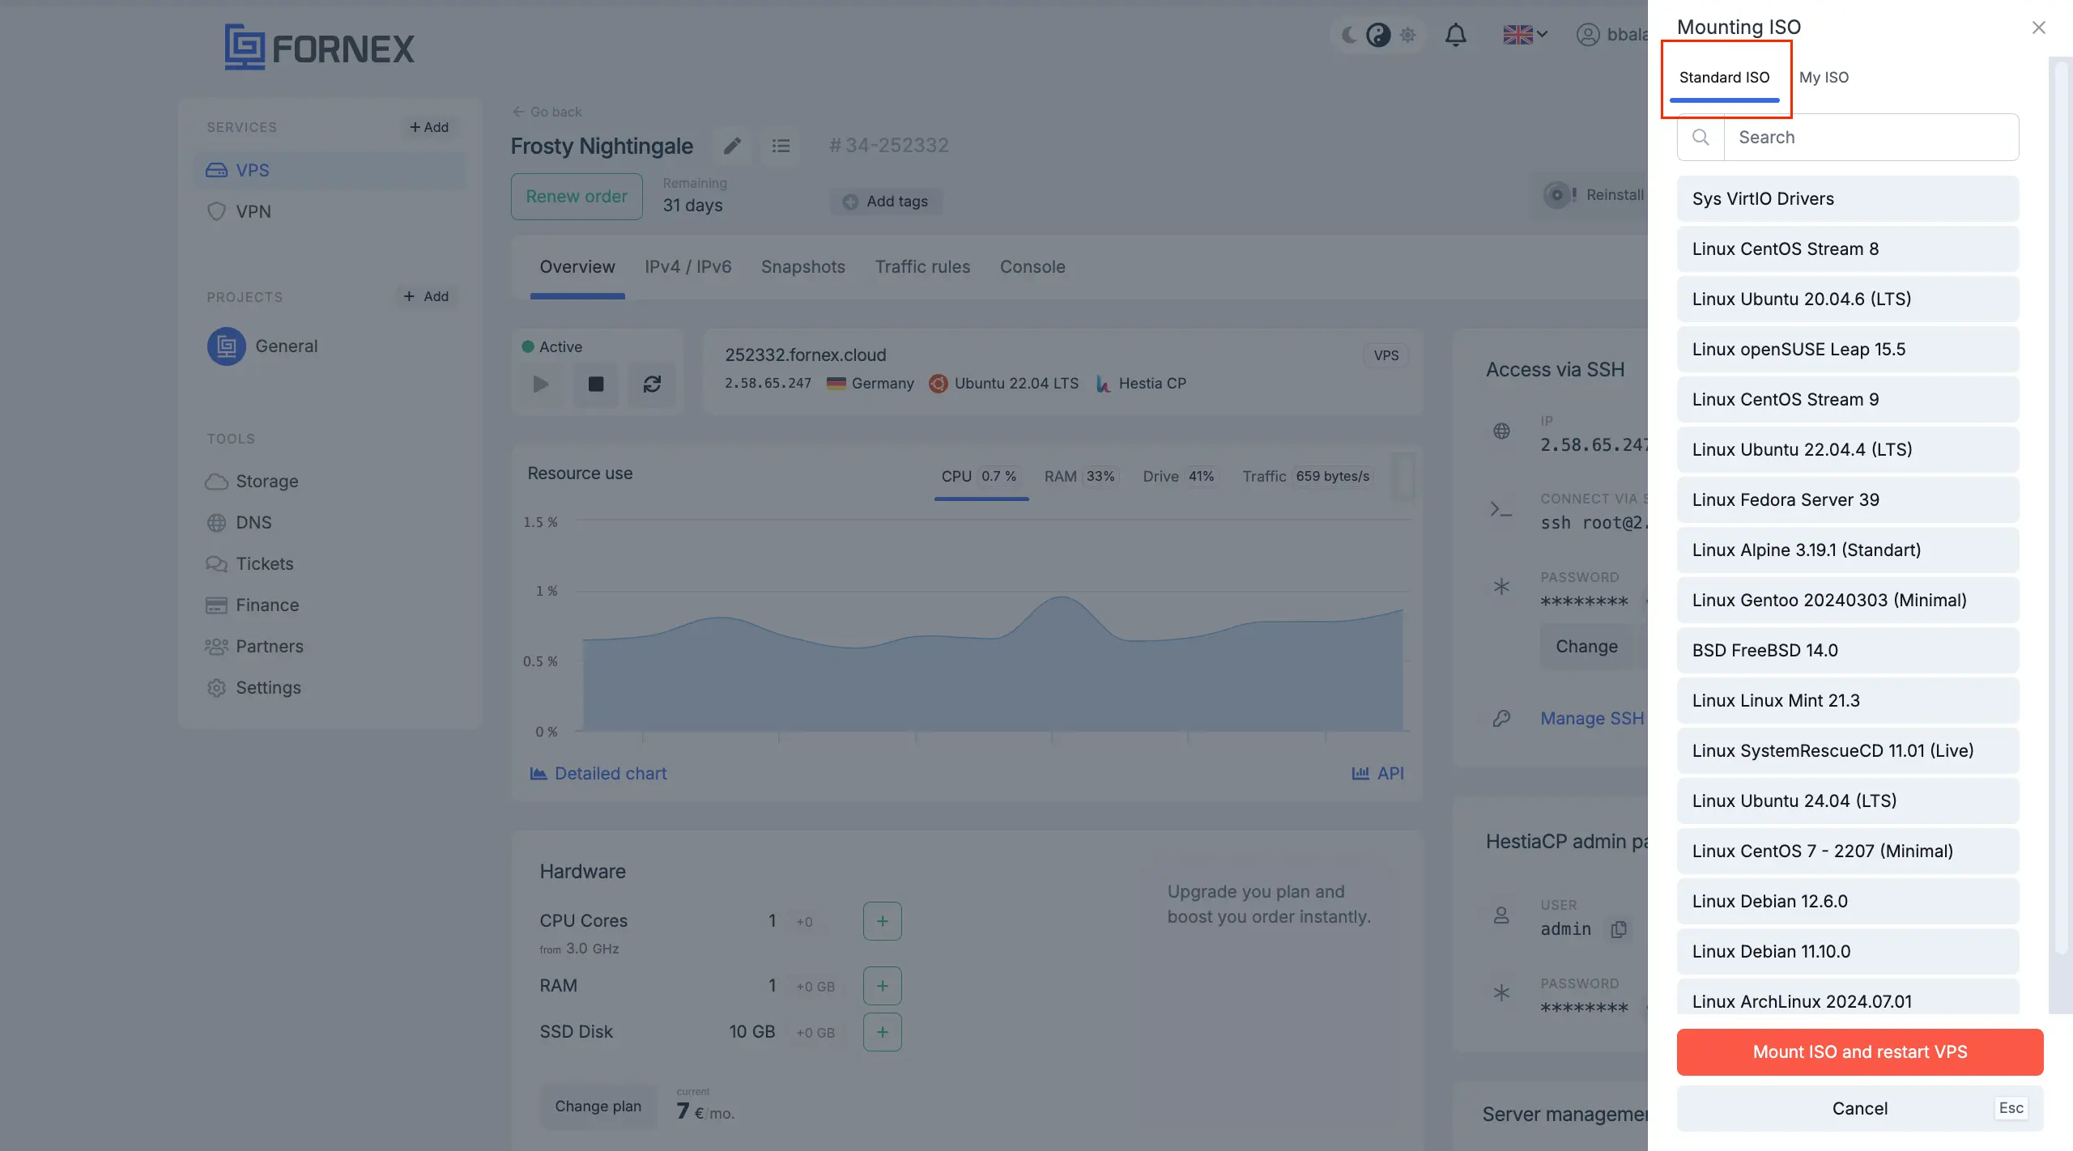Switch to Console tab
The image size is (2073, 1151).
point(1032,267)
